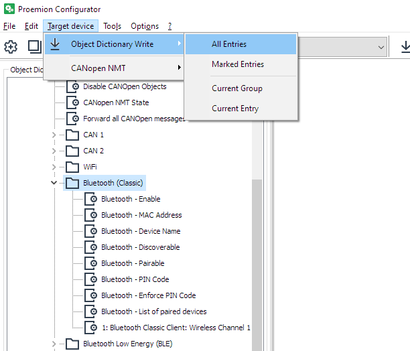Expand the WiFi tree node

(x=54, y=167)
